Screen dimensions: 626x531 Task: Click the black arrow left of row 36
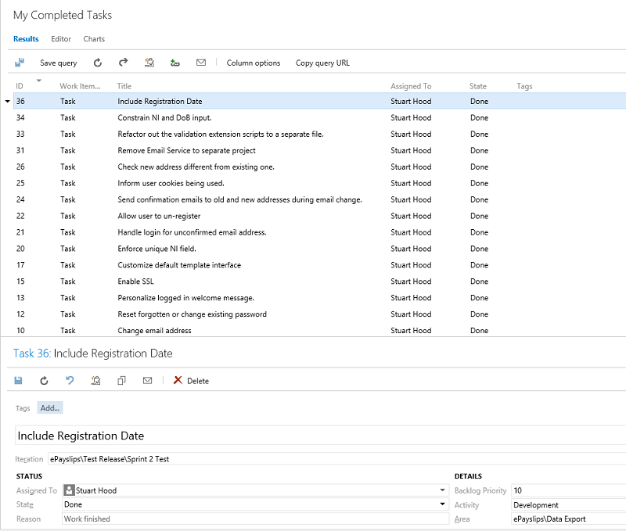pyautogui.click(x=8, y=102)
